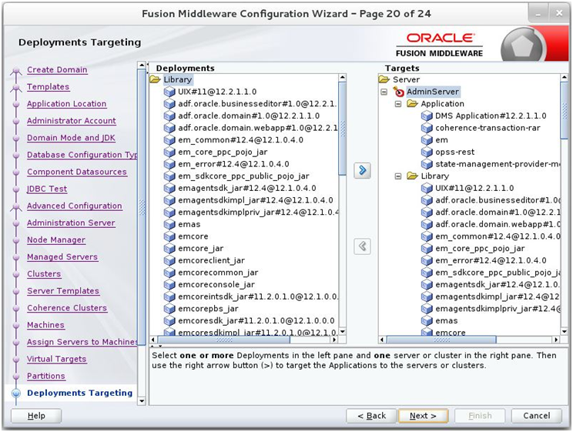Select adf.oracle.domain#1.0@12.2.1.1.0 in Deployments

249,116
